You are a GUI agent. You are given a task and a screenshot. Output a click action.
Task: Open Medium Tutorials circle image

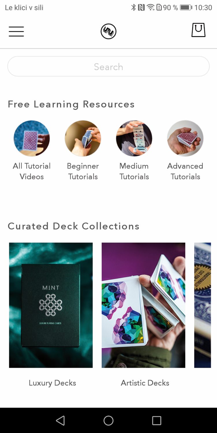pyautogui.click(x=134, y=138)
